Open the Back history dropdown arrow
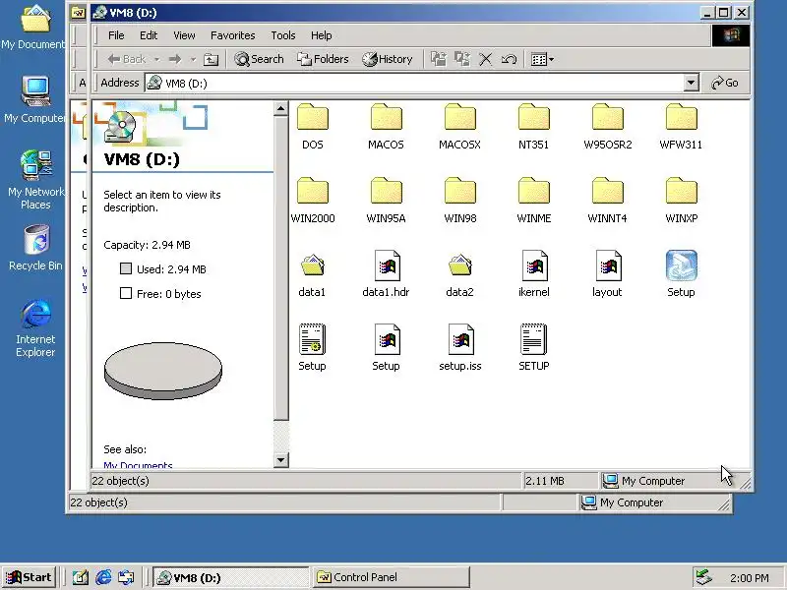 [x=156, y=60]
